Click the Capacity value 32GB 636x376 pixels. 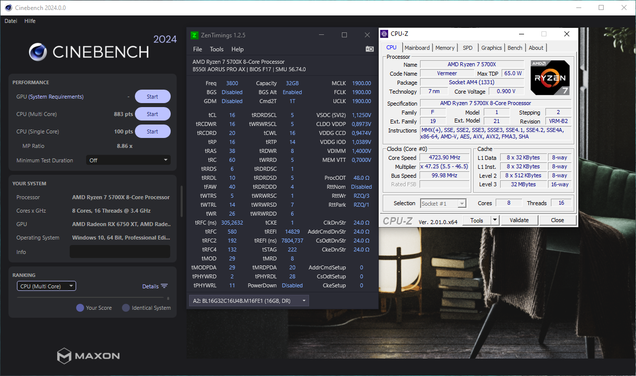292,83
